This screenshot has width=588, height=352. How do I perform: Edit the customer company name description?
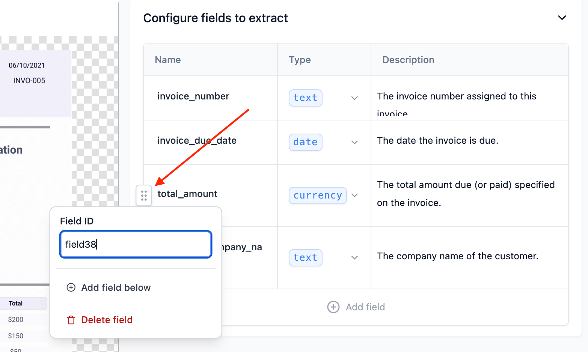[457, 256]
